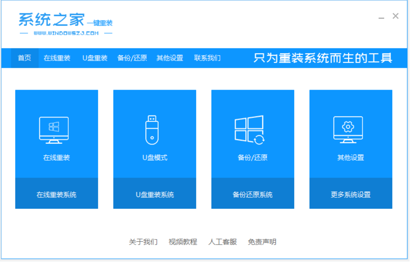Click the U盘模式 card label
This screenshot has height=262, width=412.
[x=155, y=158]
